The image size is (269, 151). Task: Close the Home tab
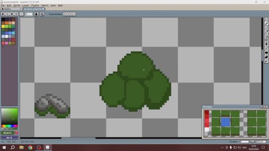coord(21,9)
